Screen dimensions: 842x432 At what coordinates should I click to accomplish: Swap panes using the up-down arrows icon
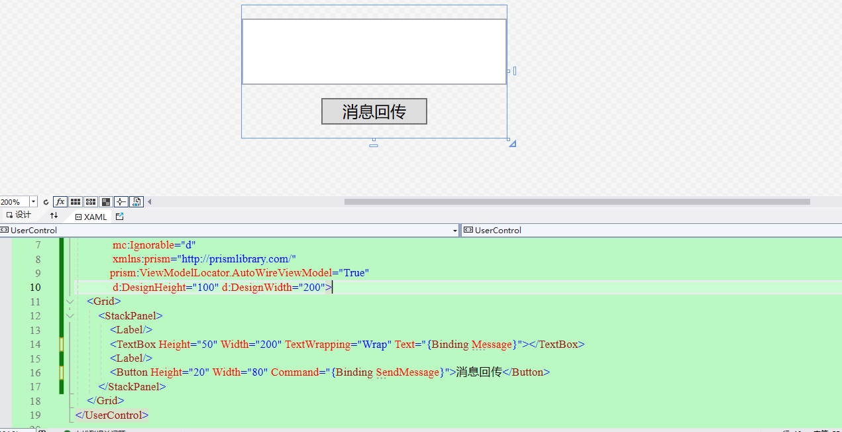(54, 216)
